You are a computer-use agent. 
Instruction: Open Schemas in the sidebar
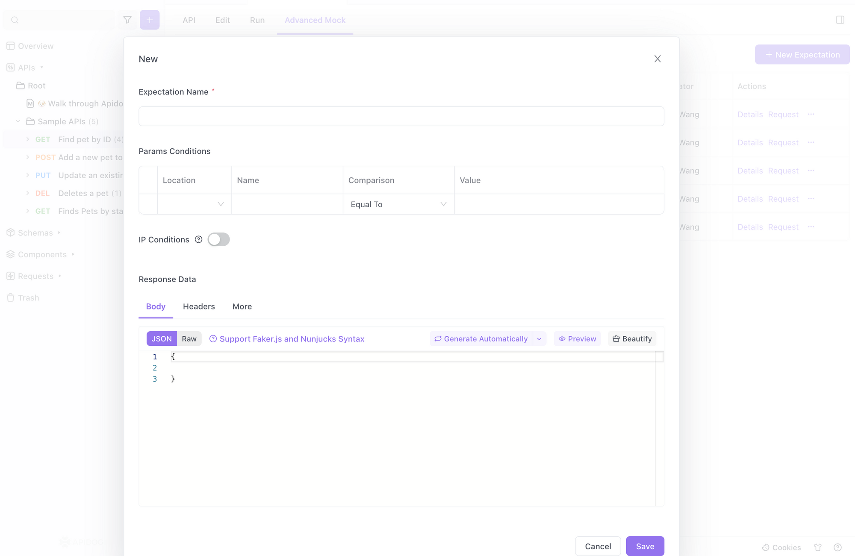point(35,232)
